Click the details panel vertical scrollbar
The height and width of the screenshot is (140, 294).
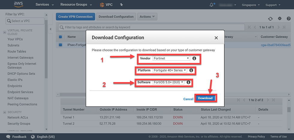(x=289, y=110)
